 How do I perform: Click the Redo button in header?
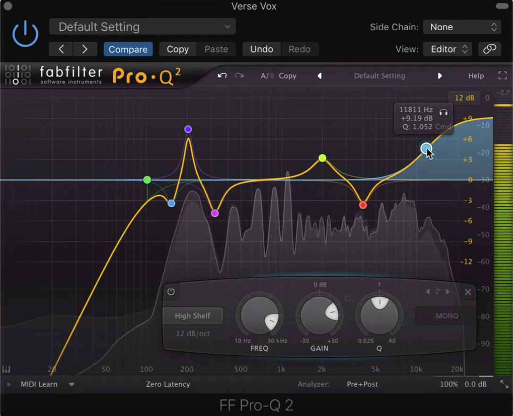(x=299, y=49)
